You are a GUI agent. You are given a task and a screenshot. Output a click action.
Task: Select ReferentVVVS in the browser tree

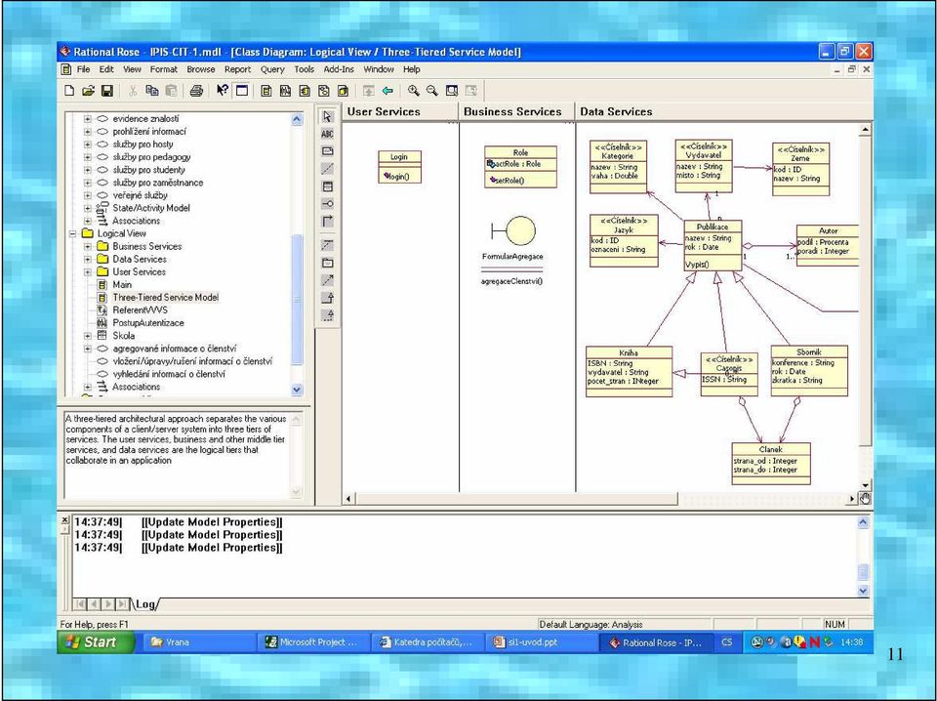(140, 310)
